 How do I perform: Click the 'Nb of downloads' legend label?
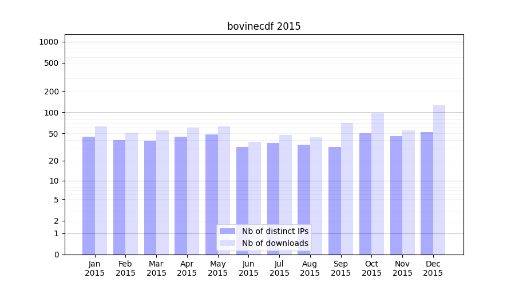(275, 243)
